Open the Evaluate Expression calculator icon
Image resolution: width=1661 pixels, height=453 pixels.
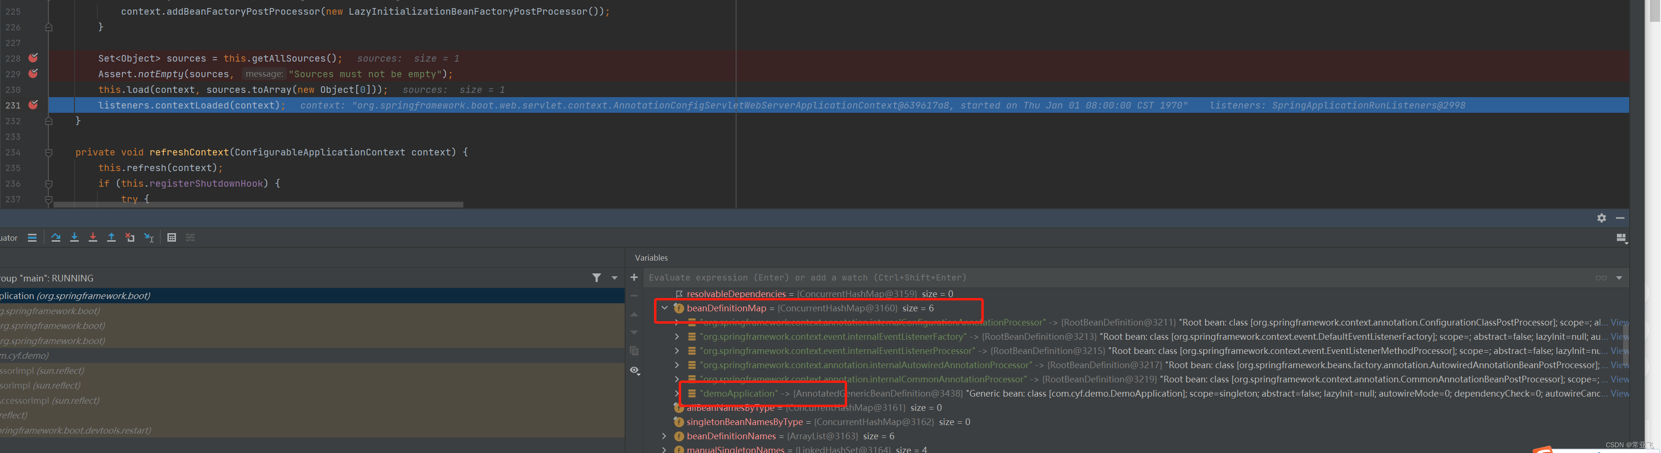[x=172, y=237]
